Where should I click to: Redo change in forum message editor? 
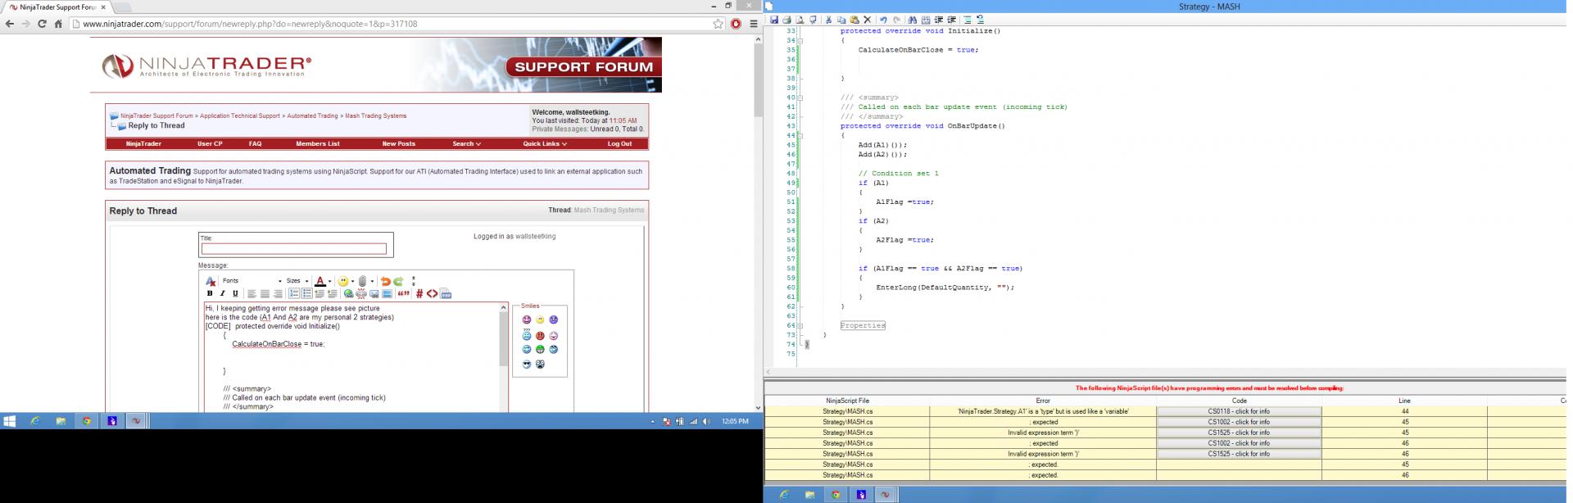pos(398,281)
